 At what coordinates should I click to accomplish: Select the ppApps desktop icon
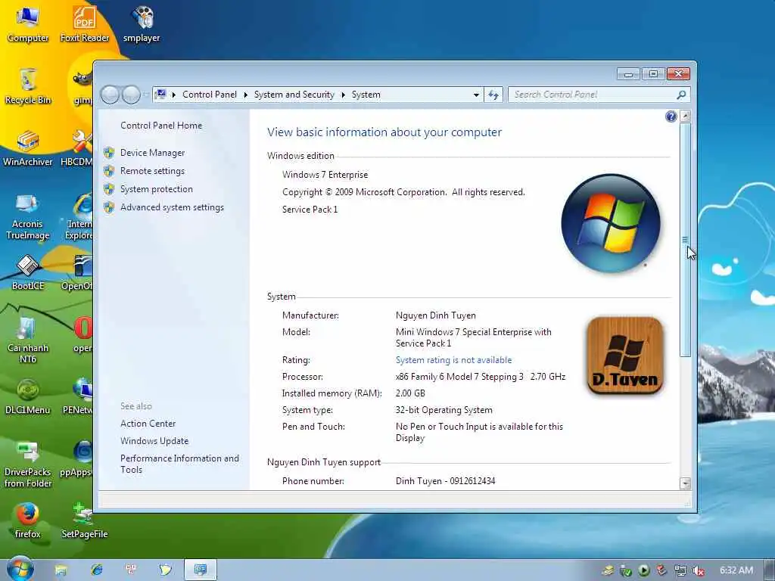[x=77, y=458]
